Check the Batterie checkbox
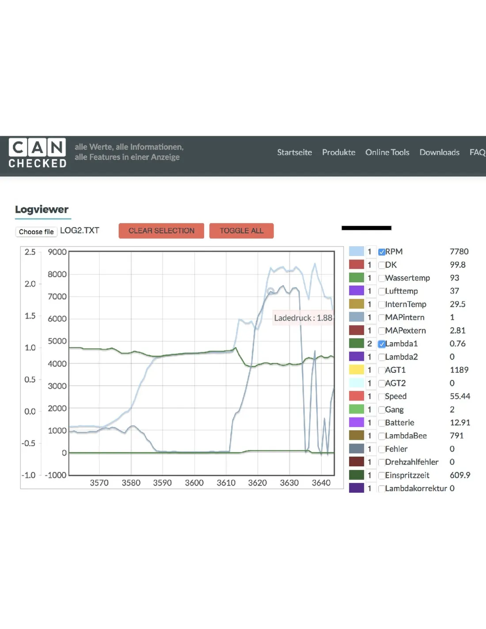Image resolution: width=486 pixels, height=629 pixels. point(382,423)
